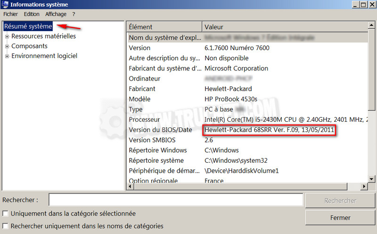The height and width of the screenshot is (234, 377).
Task: Expand the Environnement logiciel tree node
Action: (x=7, y=56)
